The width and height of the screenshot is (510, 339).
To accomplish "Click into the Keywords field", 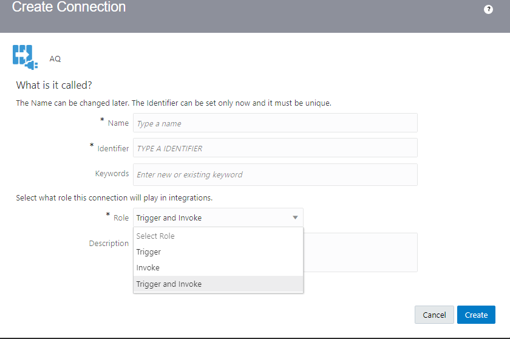I will coord(275,175).
